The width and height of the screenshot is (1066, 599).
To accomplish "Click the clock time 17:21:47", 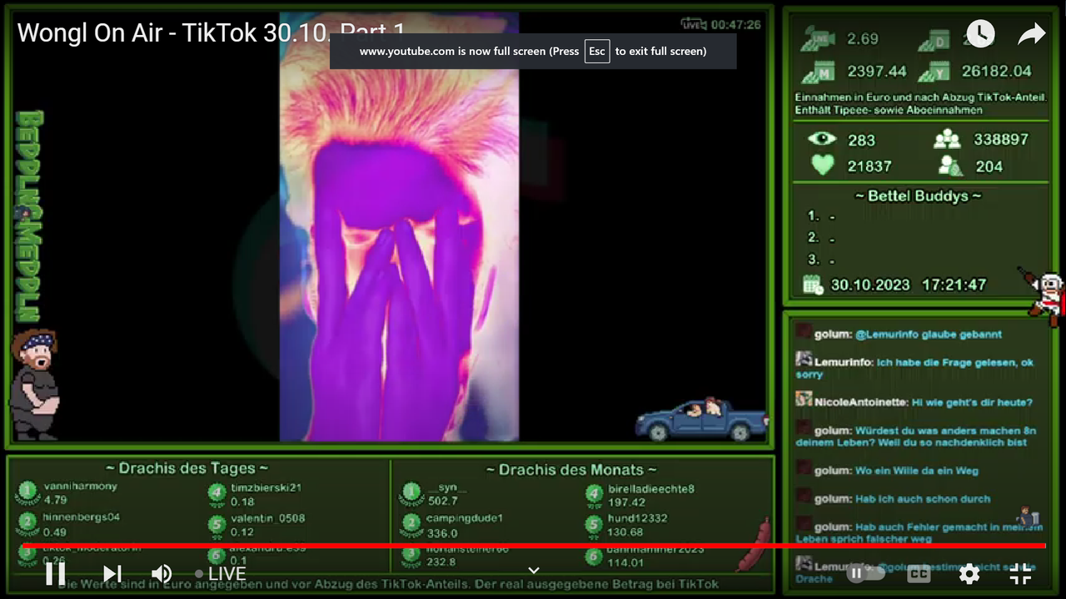I will click(954, 285).
